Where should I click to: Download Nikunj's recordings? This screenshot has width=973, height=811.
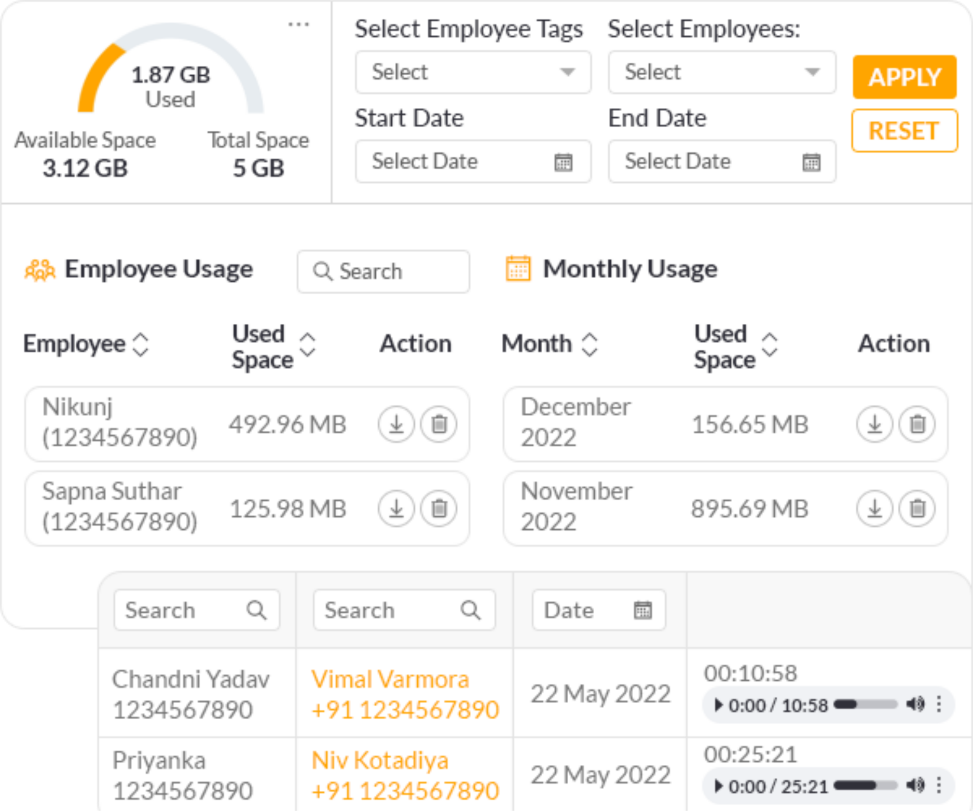[x=396, y=424]
